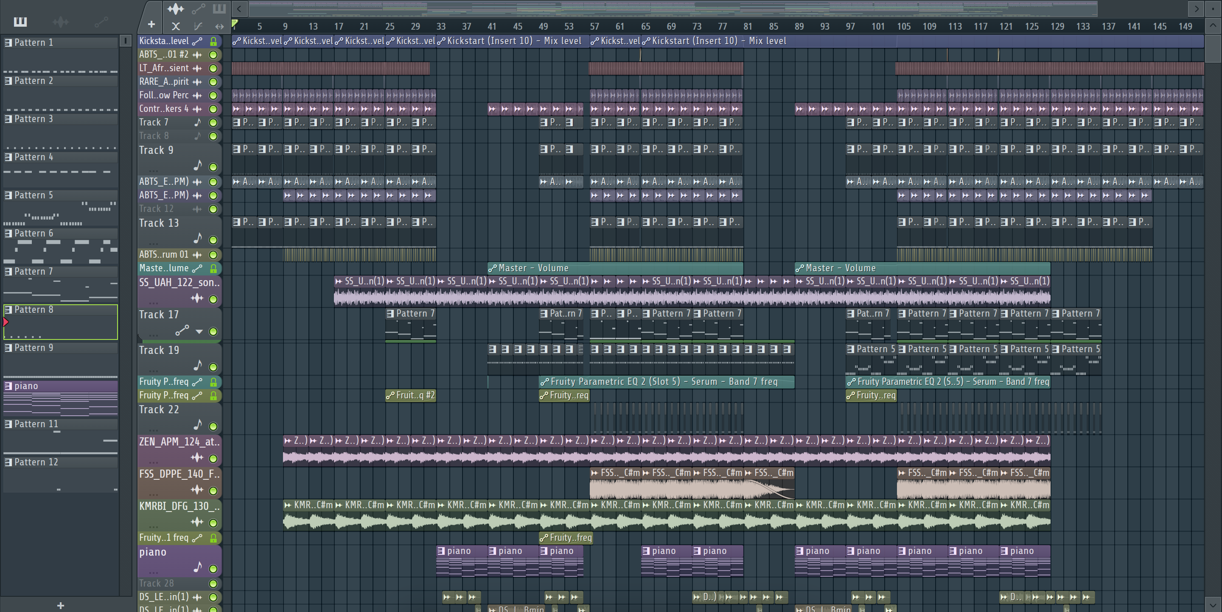Mute the ABTS_..01 #2 track
The image size is (1222, 612).
point(213,55)
